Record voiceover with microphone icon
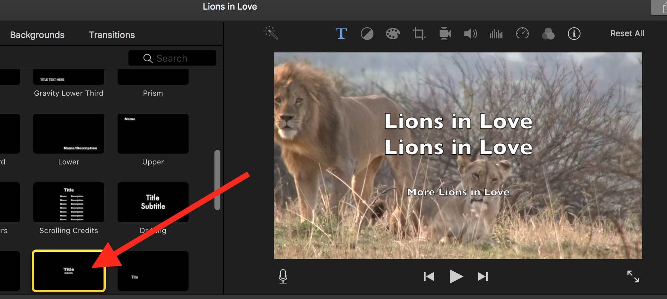This screenshot has width=667, height=299. coord(283,276)
